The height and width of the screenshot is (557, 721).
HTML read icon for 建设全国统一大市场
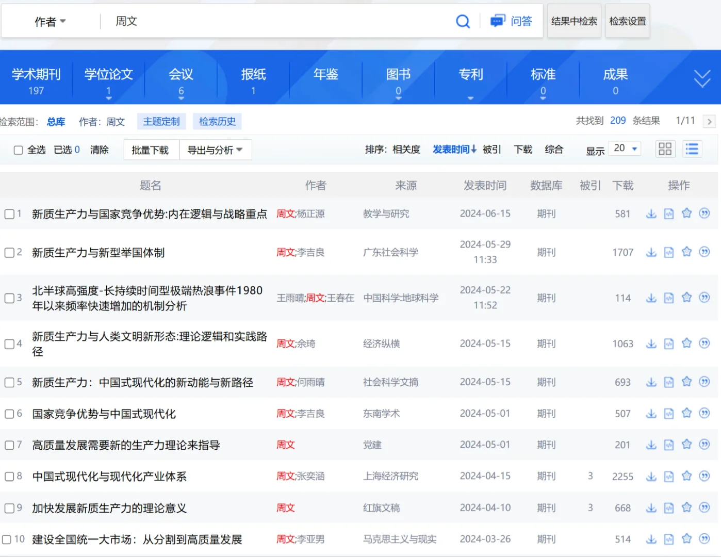669,539
